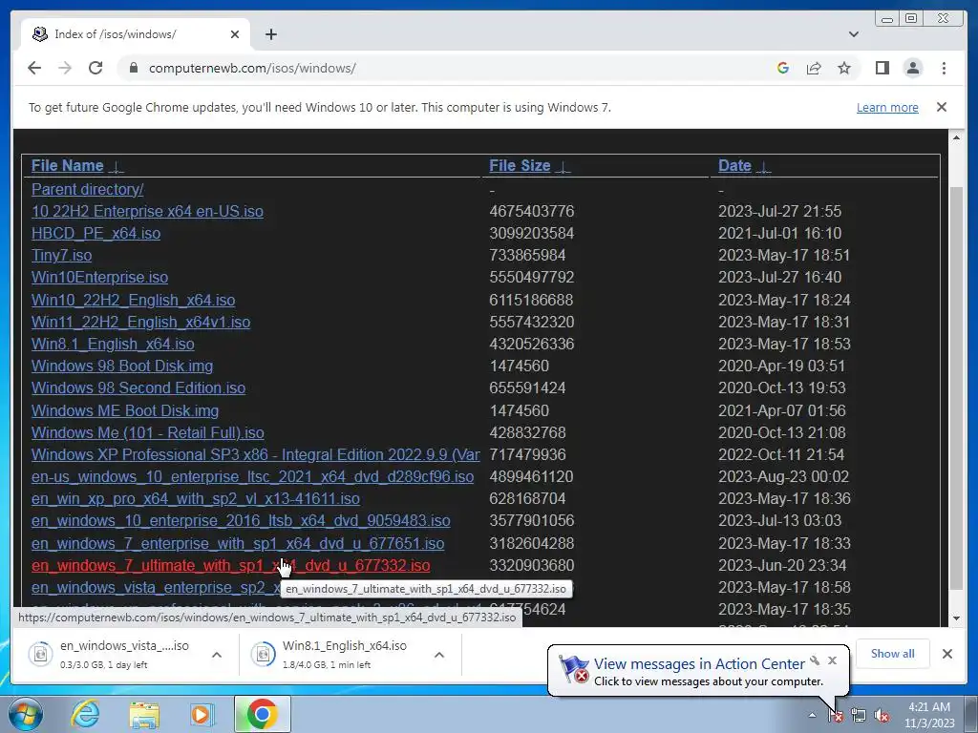The height and width of the screenshot is (733, 978).
Task: Download en-us_windows_10_enterprise_ltsc_2021 iso
Action: click(x=252, y=477)
